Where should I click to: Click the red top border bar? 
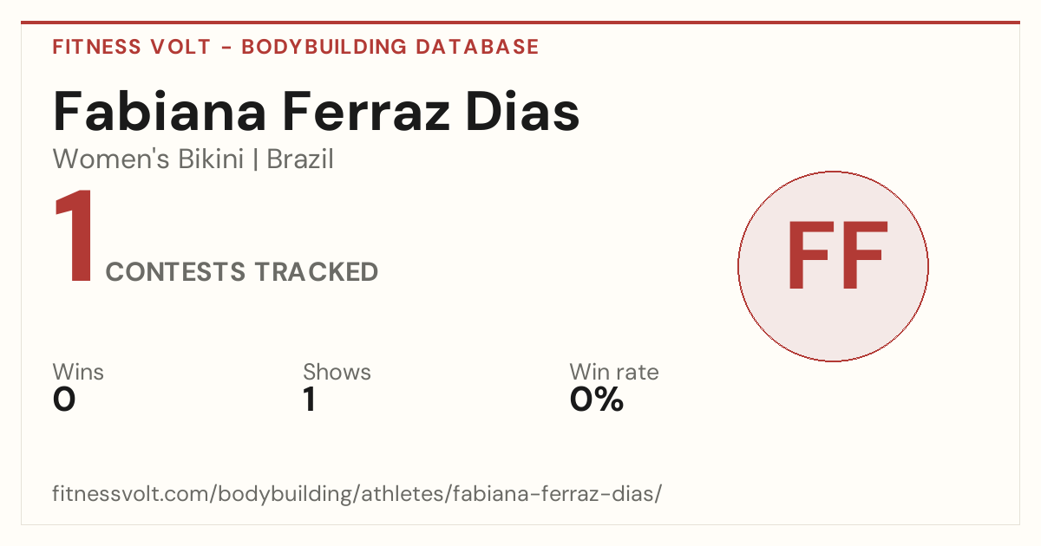[x=520, y=23]
